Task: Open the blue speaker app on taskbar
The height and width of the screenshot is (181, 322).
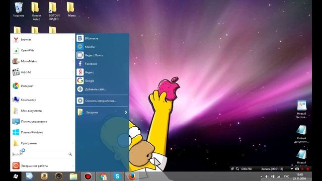Action: pos(29,176)
